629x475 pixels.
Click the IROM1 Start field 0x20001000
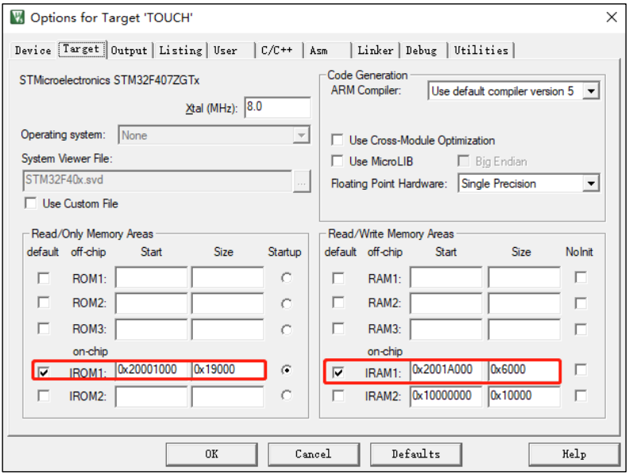(152, 369)
